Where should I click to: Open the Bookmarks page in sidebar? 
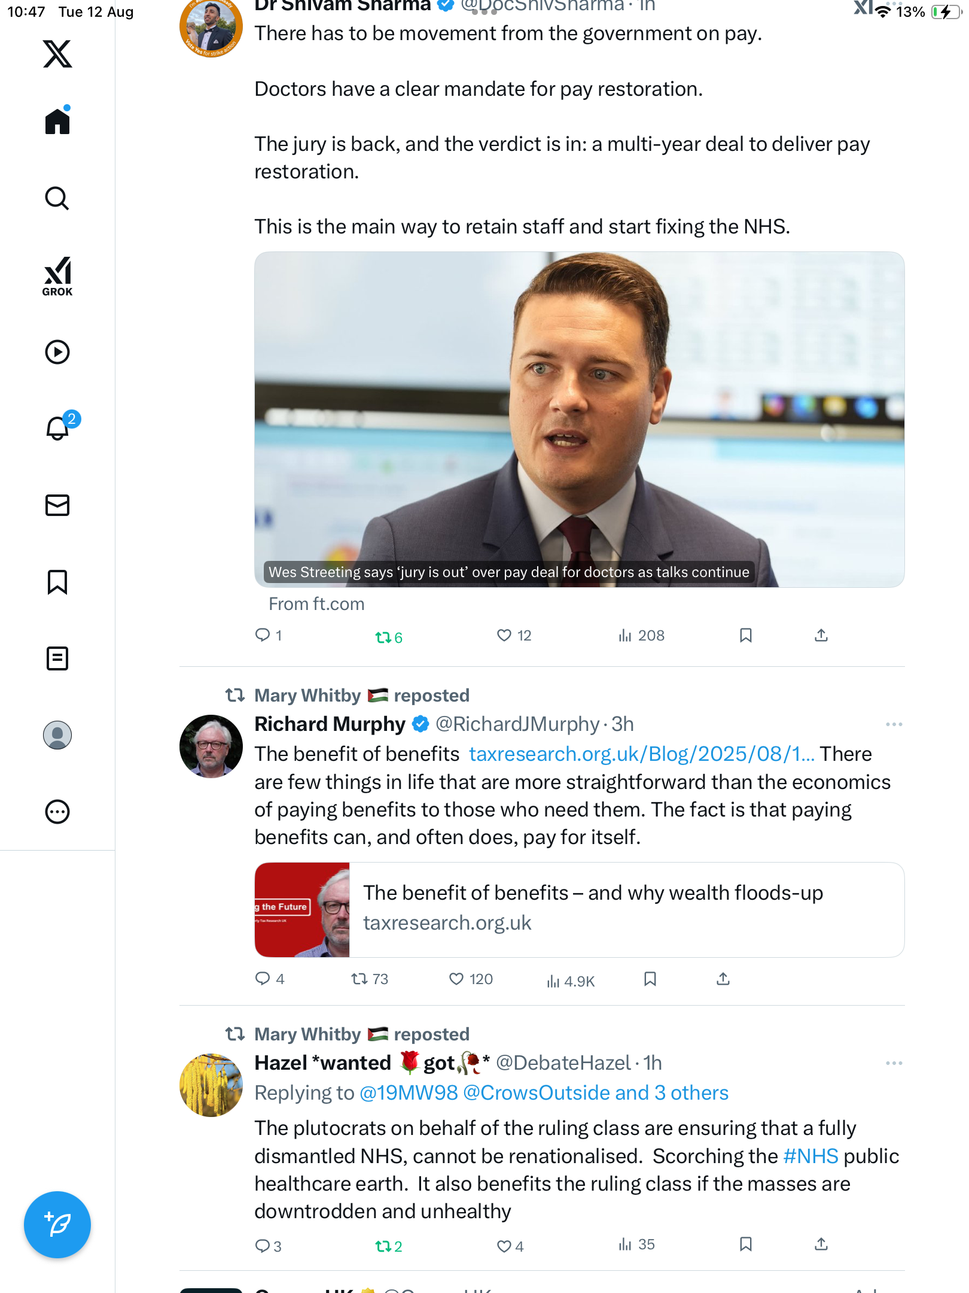57,582
